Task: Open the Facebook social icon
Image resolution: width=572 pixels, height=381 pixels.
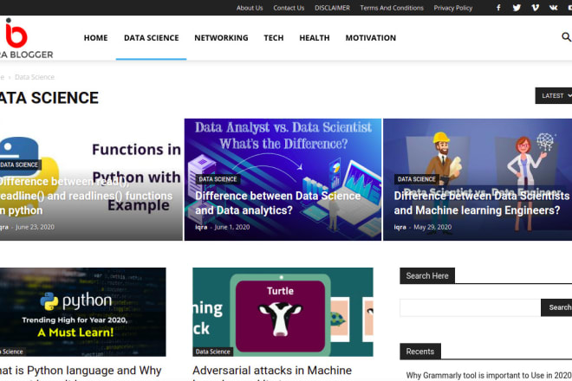Action: (498, 8)
